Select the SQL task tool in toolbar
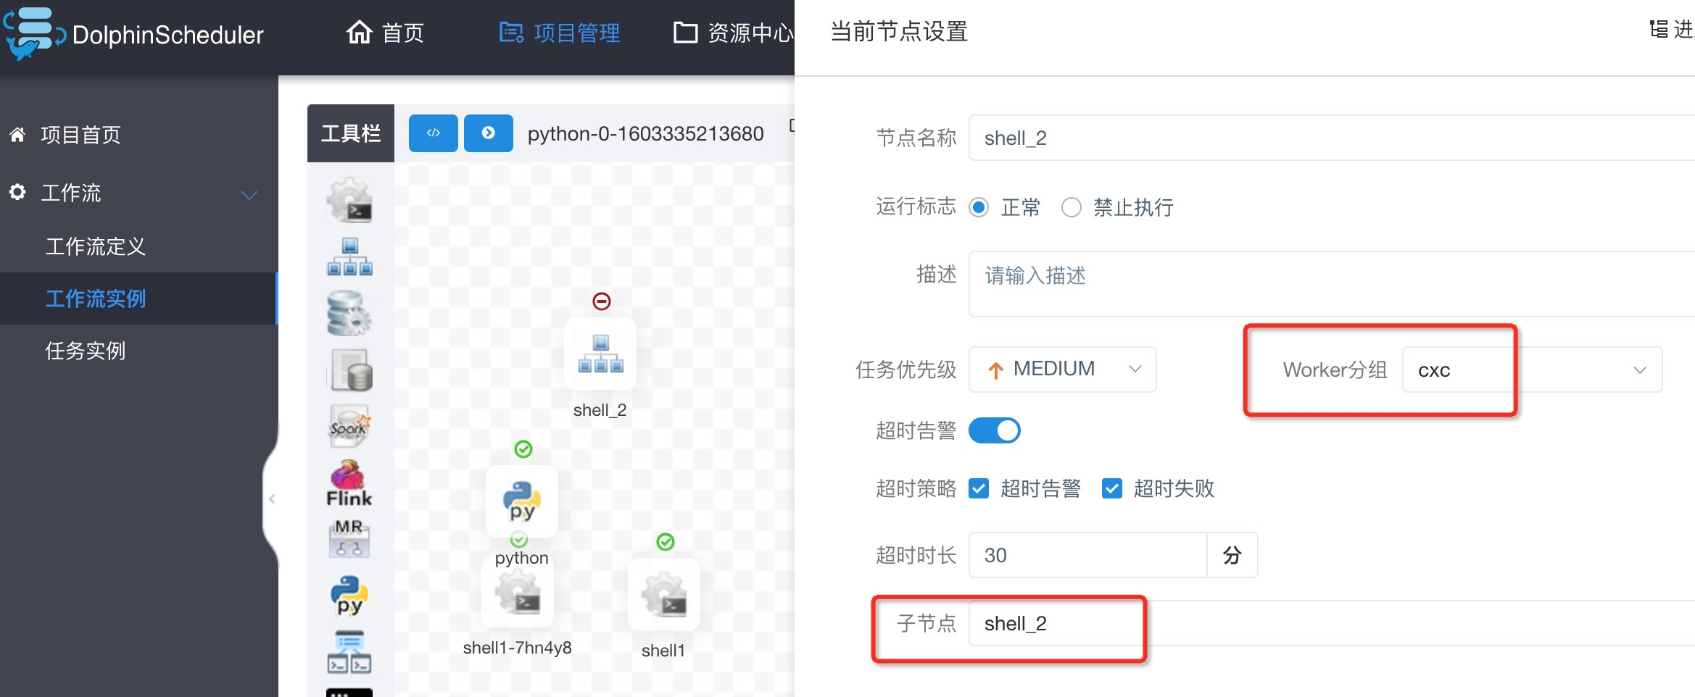This screenshot has height=697, width=1695. coord(350,370)
